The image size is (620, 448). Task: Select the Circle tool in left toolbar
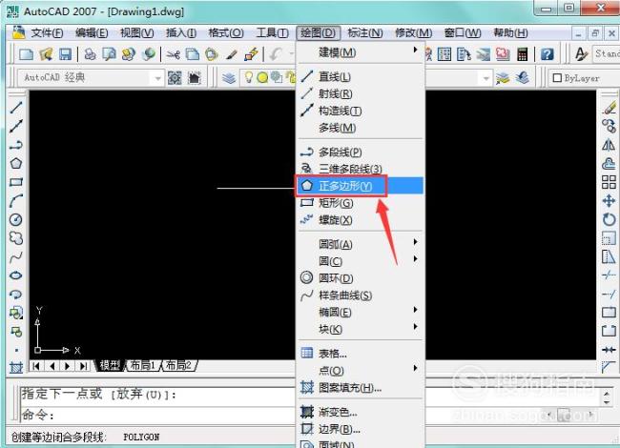click(16, 219)
